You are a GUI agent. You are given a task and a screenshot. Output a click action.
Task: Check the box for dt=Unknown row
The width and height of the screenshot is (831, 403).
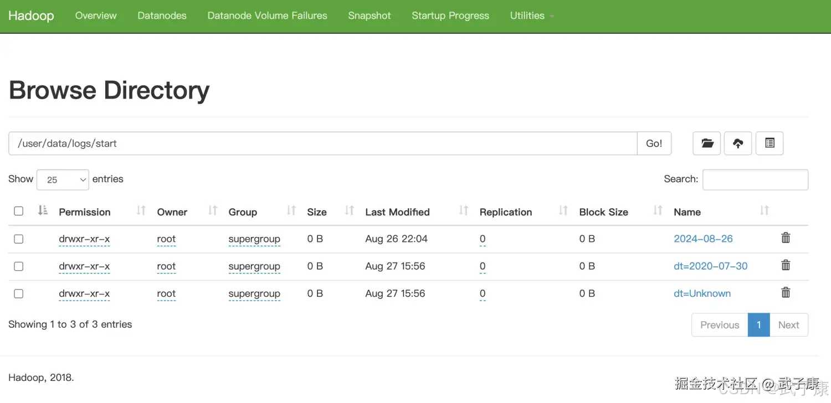19,293
